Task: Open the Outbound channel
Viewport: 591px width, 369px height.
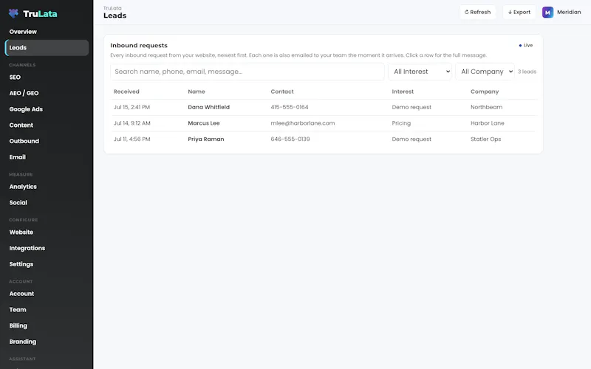Action: click(47, 141)
